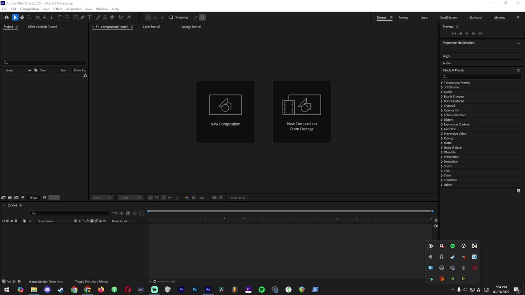Click the timeline zoom slider handle

click(x=155, y=281)
